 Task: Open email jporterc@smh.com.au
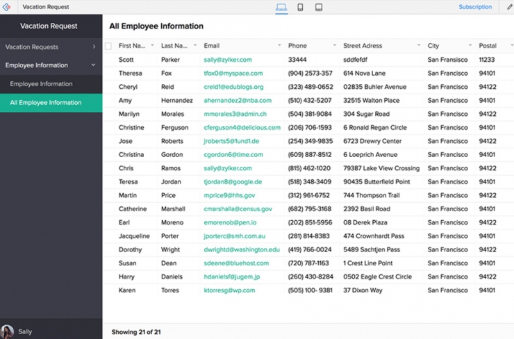[234, 236]
